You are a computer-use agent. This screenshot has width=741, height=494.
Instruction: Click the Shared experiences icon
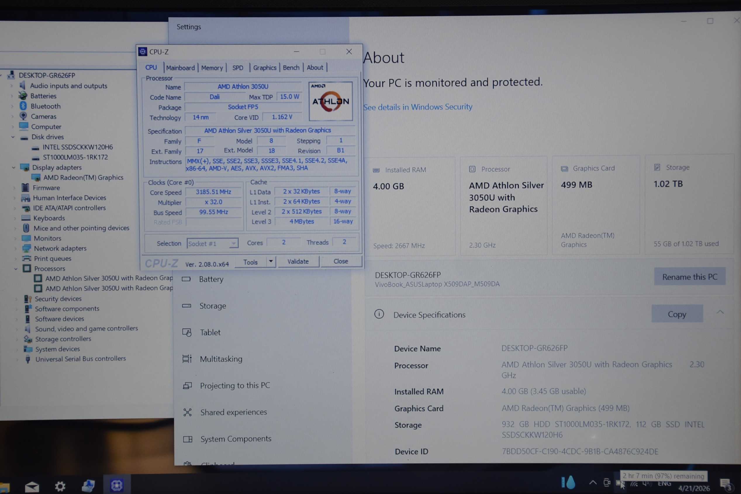click(x=187, y=412)
